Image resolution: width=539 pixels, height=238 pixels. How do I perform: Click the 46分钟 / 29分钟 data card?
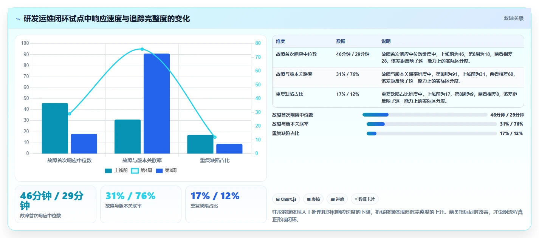click(x=56, y=204)
